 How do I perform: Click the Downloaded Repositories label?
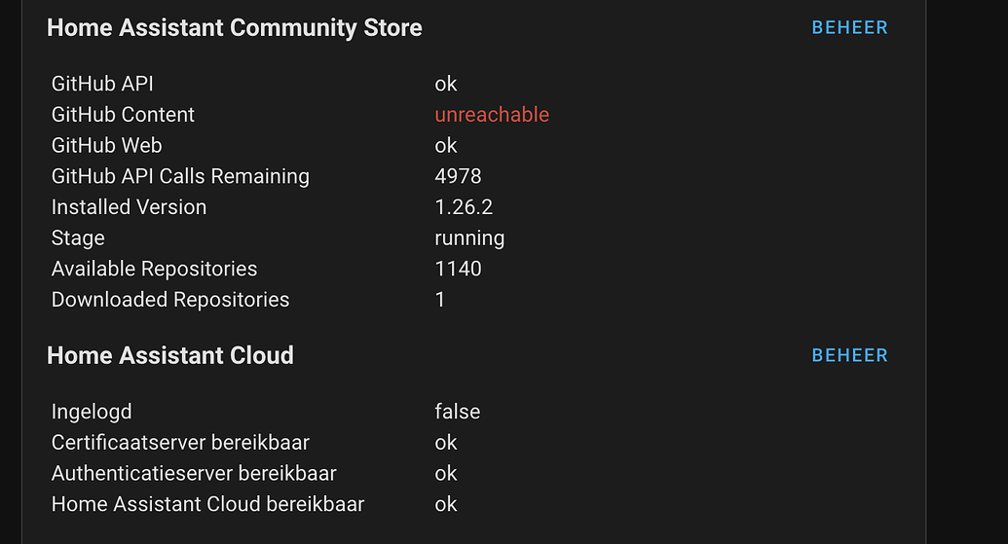click(170, 300)
